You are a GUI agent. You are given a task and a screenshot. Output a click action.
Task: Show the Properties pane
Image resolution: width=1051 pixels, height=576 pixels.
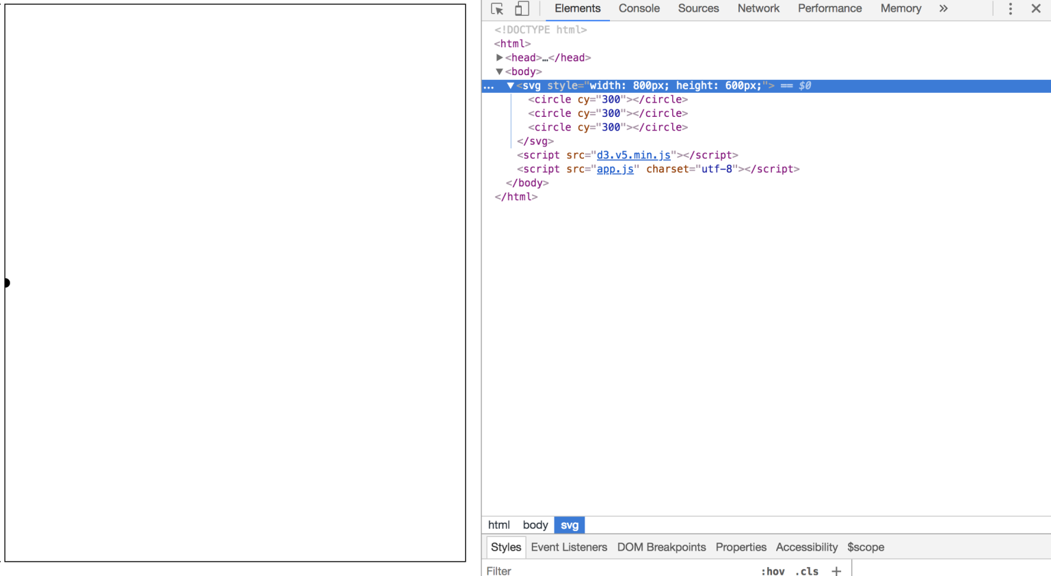[x=741, y=547]
